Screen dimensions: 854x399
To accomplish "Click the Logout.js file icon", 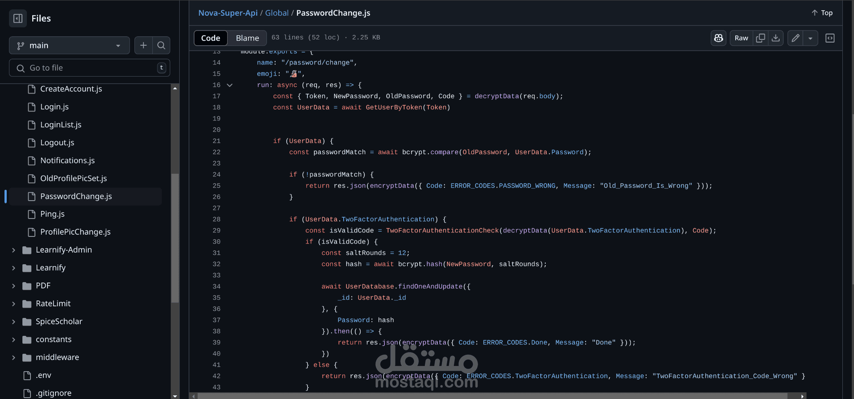I will pyautogui.click(x=31, y=142).
